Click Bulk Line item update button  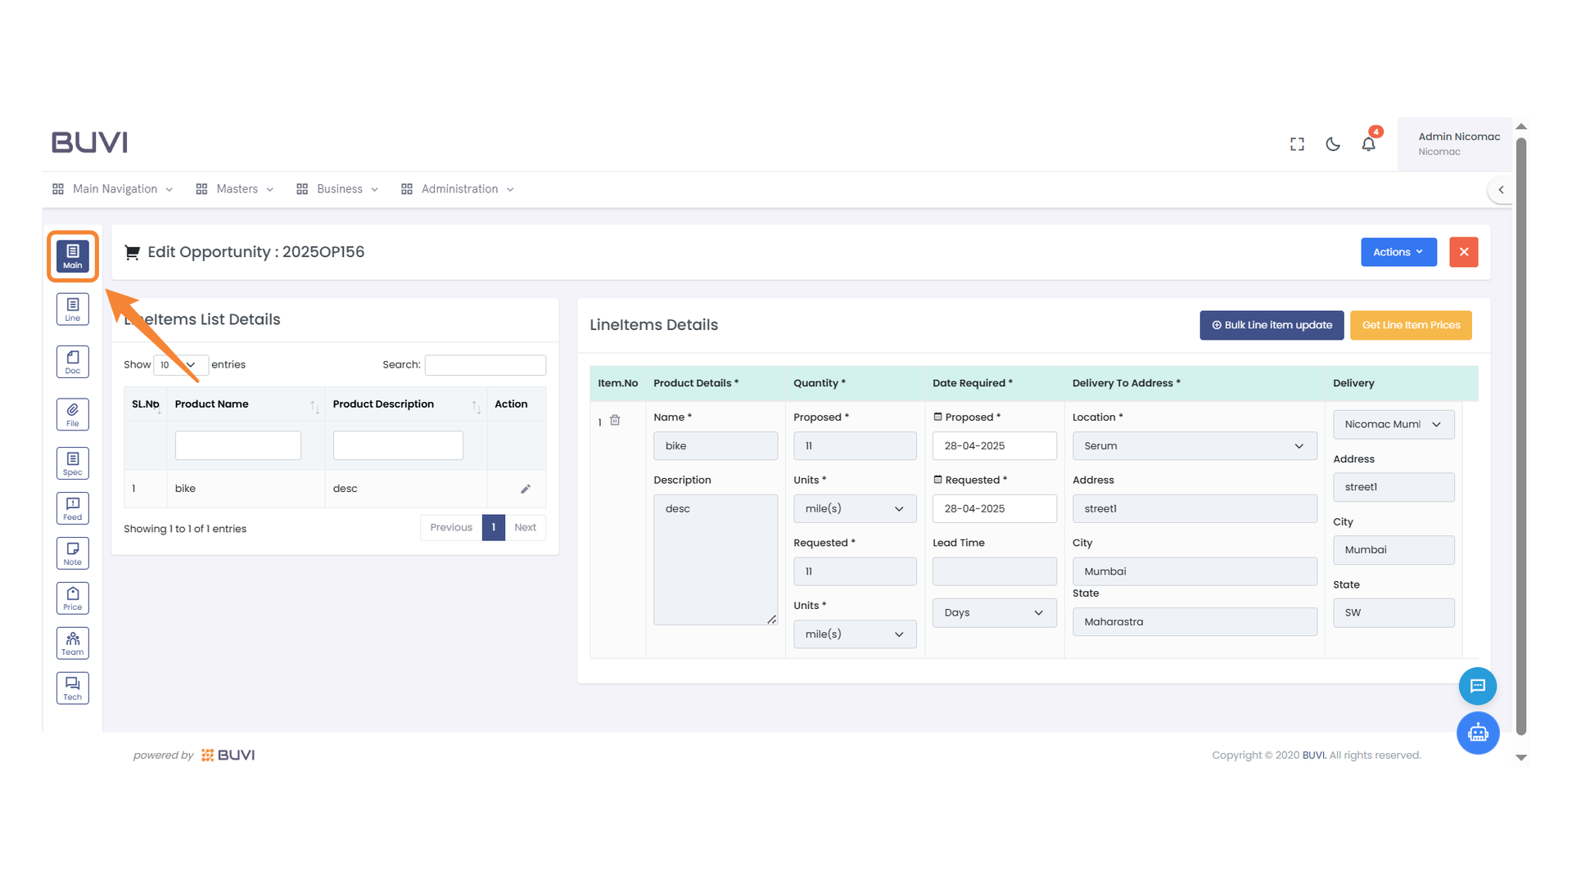tap(1271, 325)
